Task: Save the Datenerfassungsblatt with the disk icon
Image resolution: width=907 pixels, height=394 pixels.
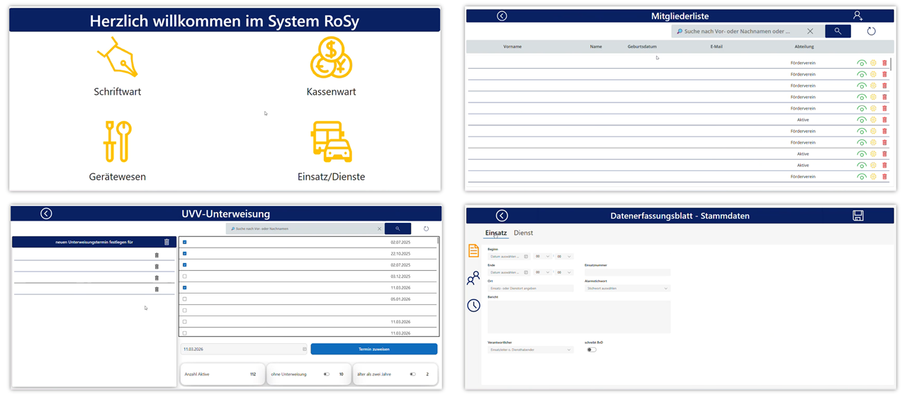Action: tap(858, 216)
